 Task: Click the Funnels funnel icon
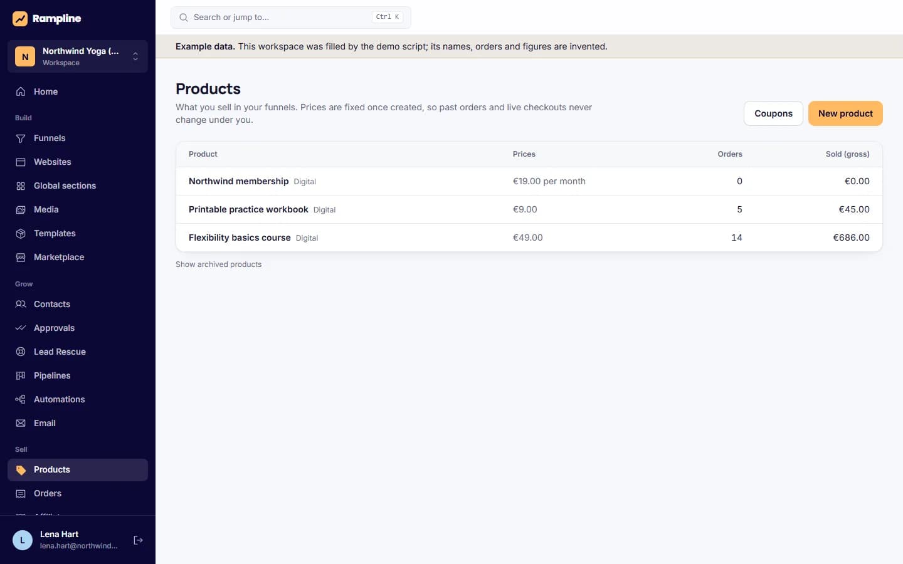click(21, 138)
